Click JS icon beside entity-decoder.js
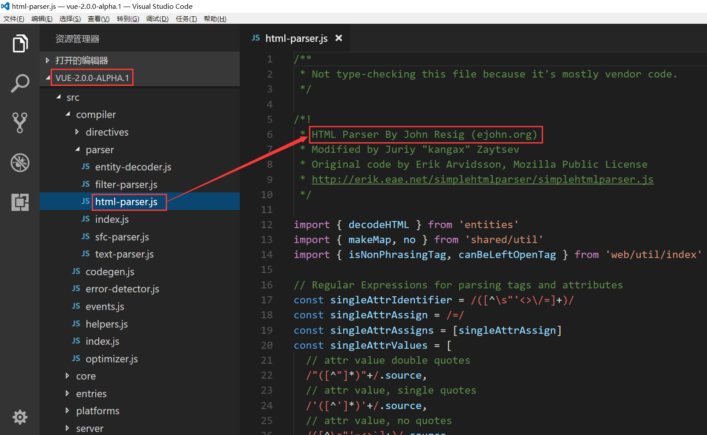Screen dimensions: 707x435 pos(86,166)
